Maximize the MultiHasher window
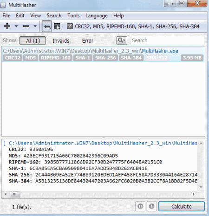This screenshot has width=209, height=216. click(x=182, y=3)
